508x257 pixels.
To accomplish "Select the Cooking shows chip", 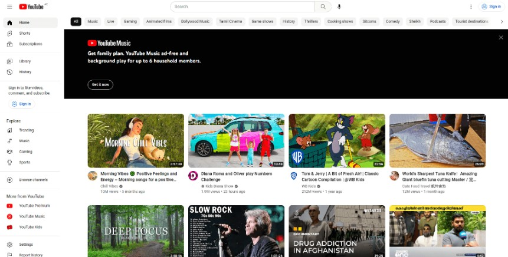I will click(340, 22).
